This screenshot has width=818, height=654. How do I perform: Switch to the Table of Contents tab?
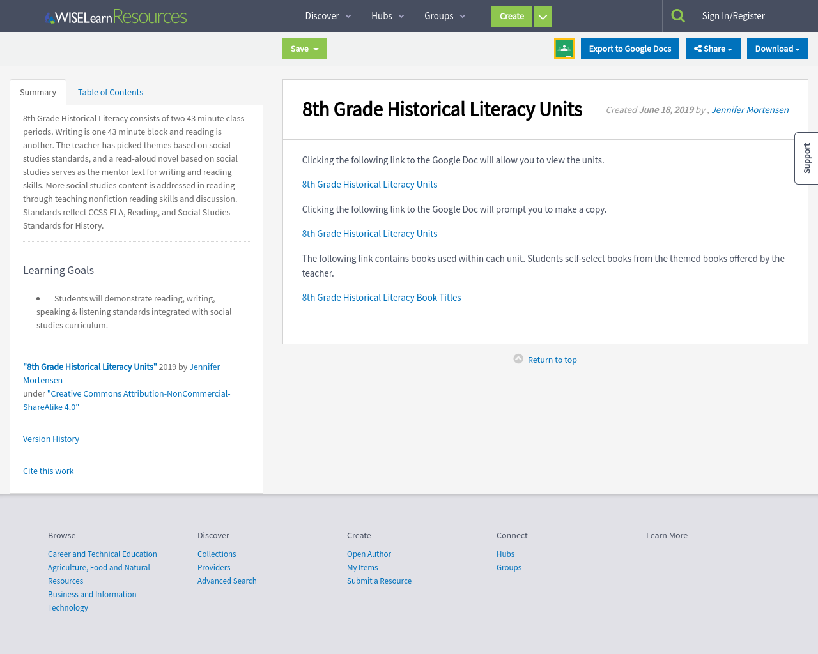tap(110, 91)
